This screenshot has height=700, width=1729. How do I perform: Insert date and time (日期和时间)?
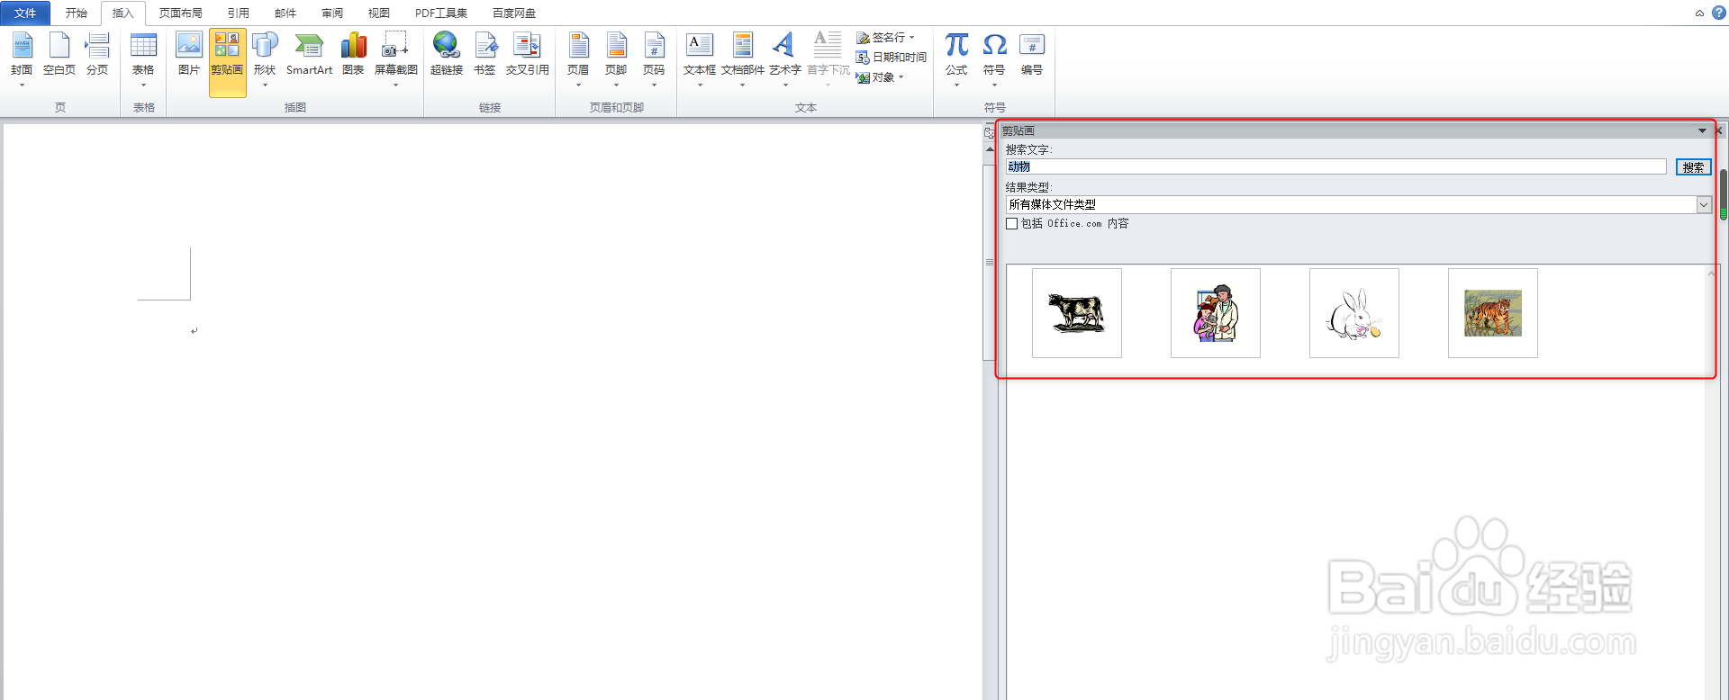892,57
